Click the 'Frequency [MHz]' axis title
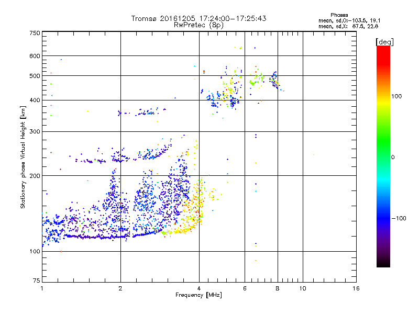The width and height of the screenshot is (419, 314). 199,295
